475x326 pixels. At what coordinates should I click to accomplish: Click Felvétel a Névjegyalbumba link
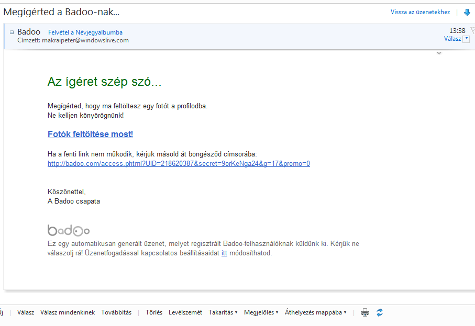[x=85, y=32]
